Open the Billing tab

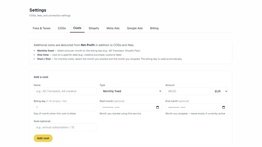click(x=154, y=28)
